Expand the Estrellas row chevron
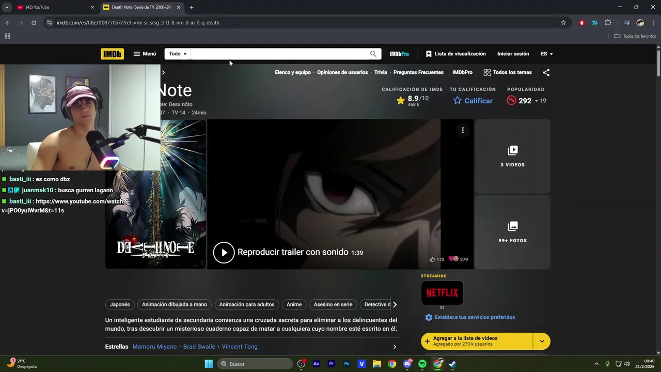Viewport: 661px width, 372px height. [x=395, y=347]
